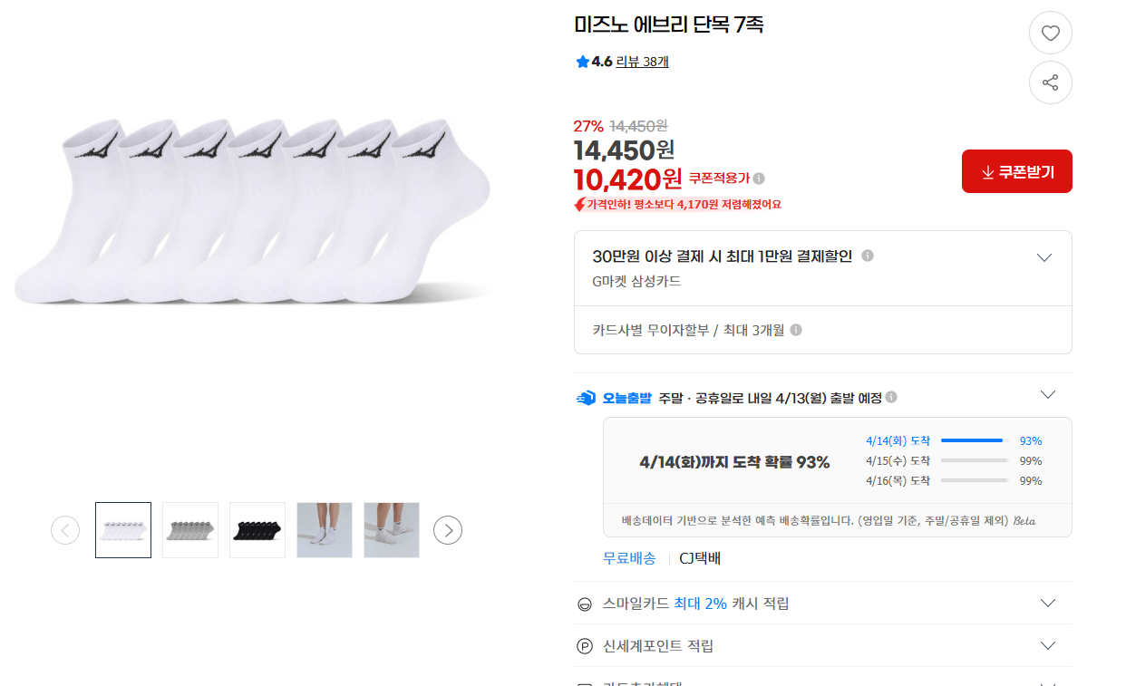Select the black socks thumbnail
The image size is (1126, 686).
(x=257, y=529)
